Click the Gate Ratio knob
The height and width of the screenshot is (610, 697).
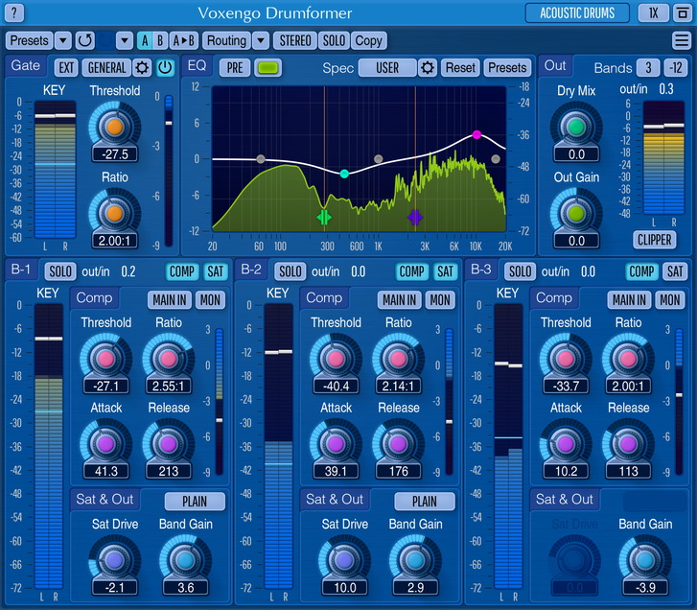pyautogui.click(x=115, y=214)
